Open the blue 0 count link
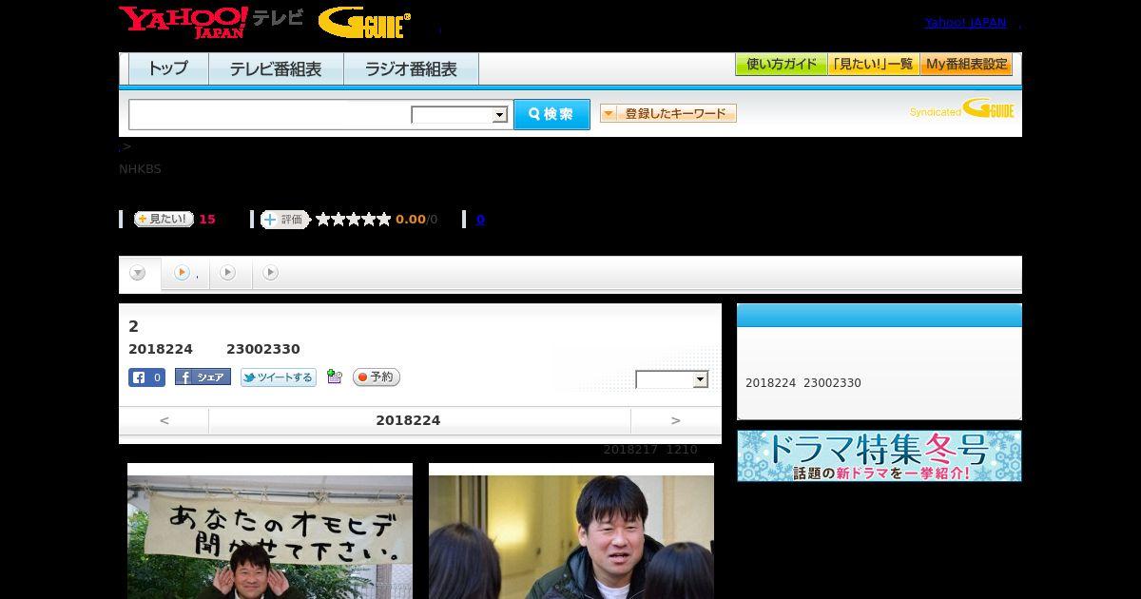 point(480,220)
